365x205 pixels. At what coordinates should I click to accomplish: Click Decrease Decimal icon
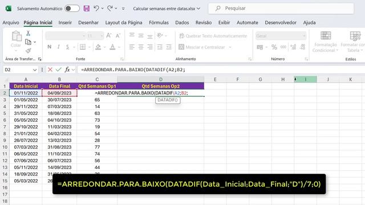(x=302, y=47)
